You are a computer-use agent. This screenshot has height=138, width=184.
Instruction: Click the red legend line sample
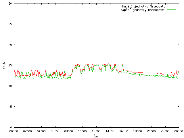click(171, 6)
